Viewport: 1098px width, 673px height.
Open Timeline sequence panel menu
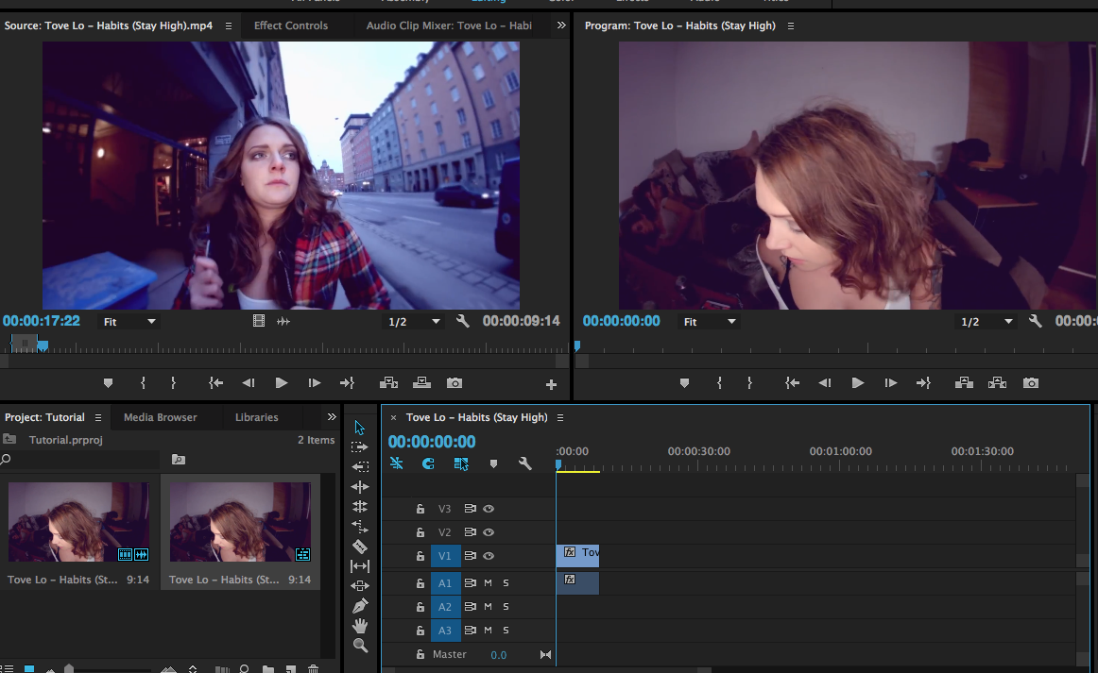(x=560, y=417)
